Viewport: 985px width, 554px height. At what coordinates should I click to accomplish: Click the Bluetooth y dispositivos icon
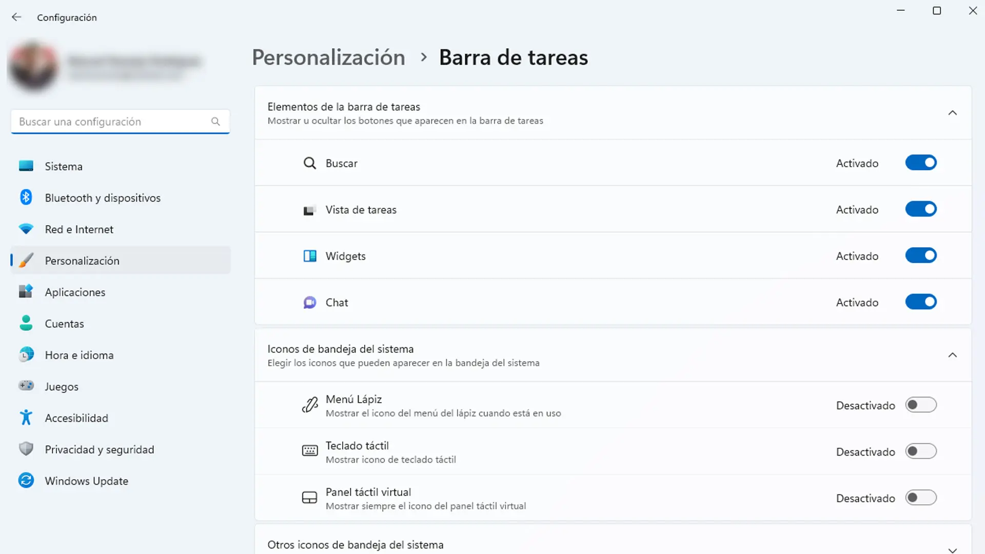coord(26,197)
